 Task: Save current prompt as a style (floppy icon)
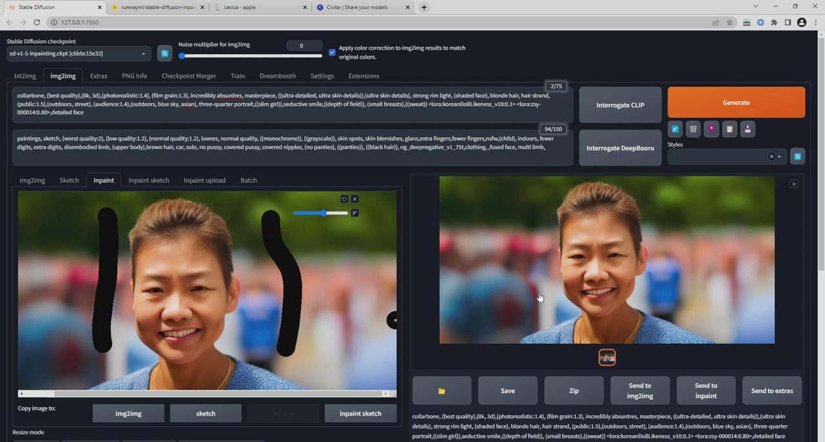pos(748,129)
